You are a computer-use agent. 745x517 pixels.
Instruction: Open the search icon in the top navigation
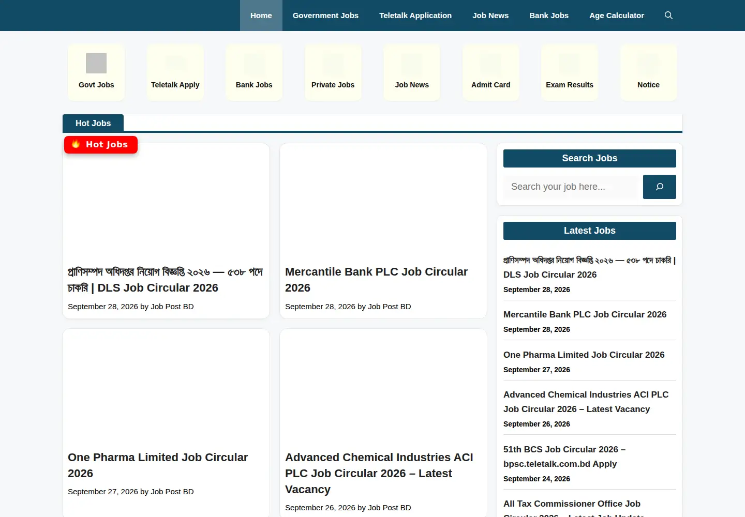(x=668, y=16)
